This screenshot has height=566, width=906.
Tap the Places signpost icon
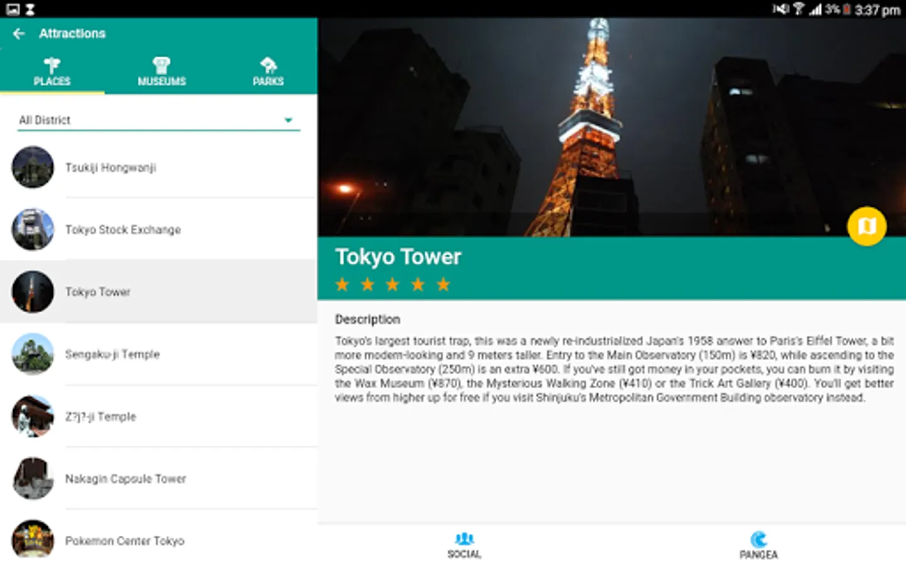tap(52, 65)
